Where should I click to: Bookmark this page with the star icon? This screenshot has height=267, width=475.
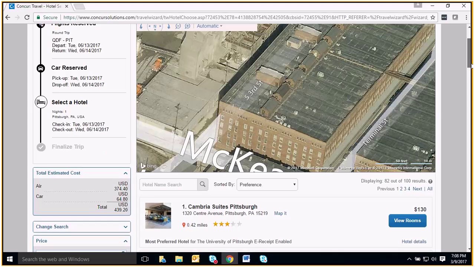(x=433, y=17)
